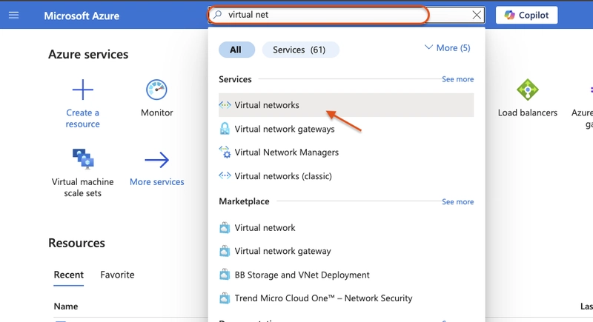Click into the search field text

tap(248, 15)
